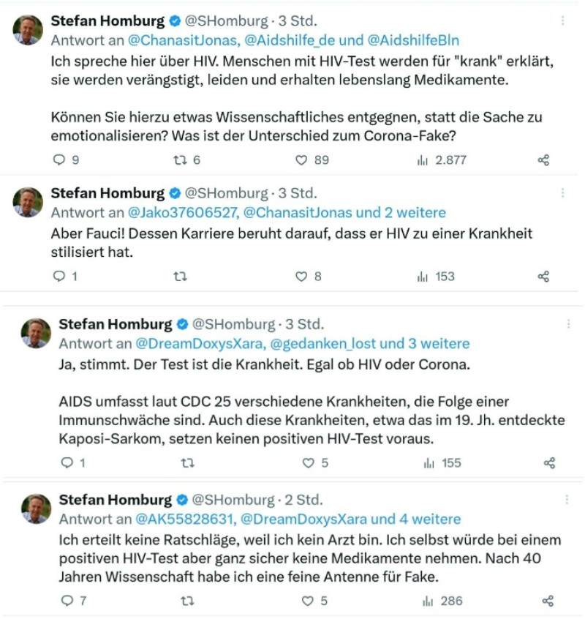The width and height of the screenshot is (585, 619).
Task: Click Stefan Homburg avatar on first tweet
Action: coord(28,29)
